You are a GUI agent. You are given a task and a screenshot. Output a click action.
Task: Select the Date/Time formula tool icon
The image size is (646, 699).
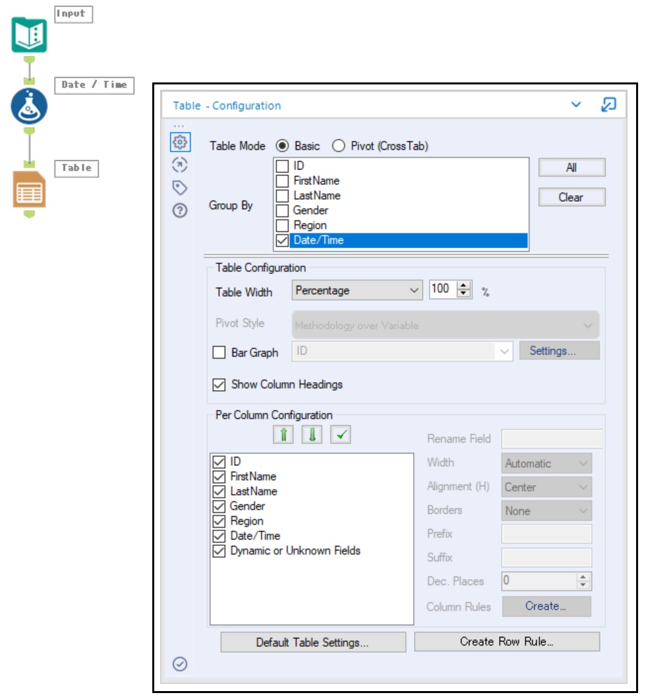point(29,106)
